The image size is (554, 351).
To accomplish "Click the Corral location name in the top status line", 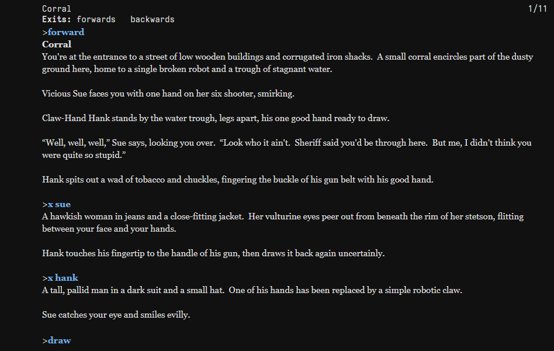I will click(57, 9).
